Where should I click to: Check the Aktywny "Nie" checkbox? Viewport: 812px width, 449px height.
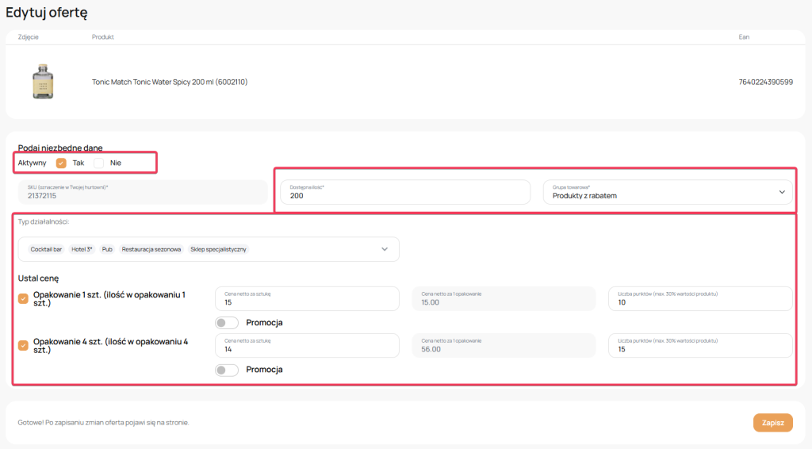point(99,163)
